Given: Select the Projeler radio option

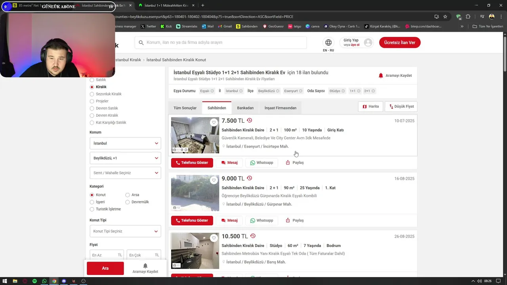Looking at the screenshot, I should [92, 101].
